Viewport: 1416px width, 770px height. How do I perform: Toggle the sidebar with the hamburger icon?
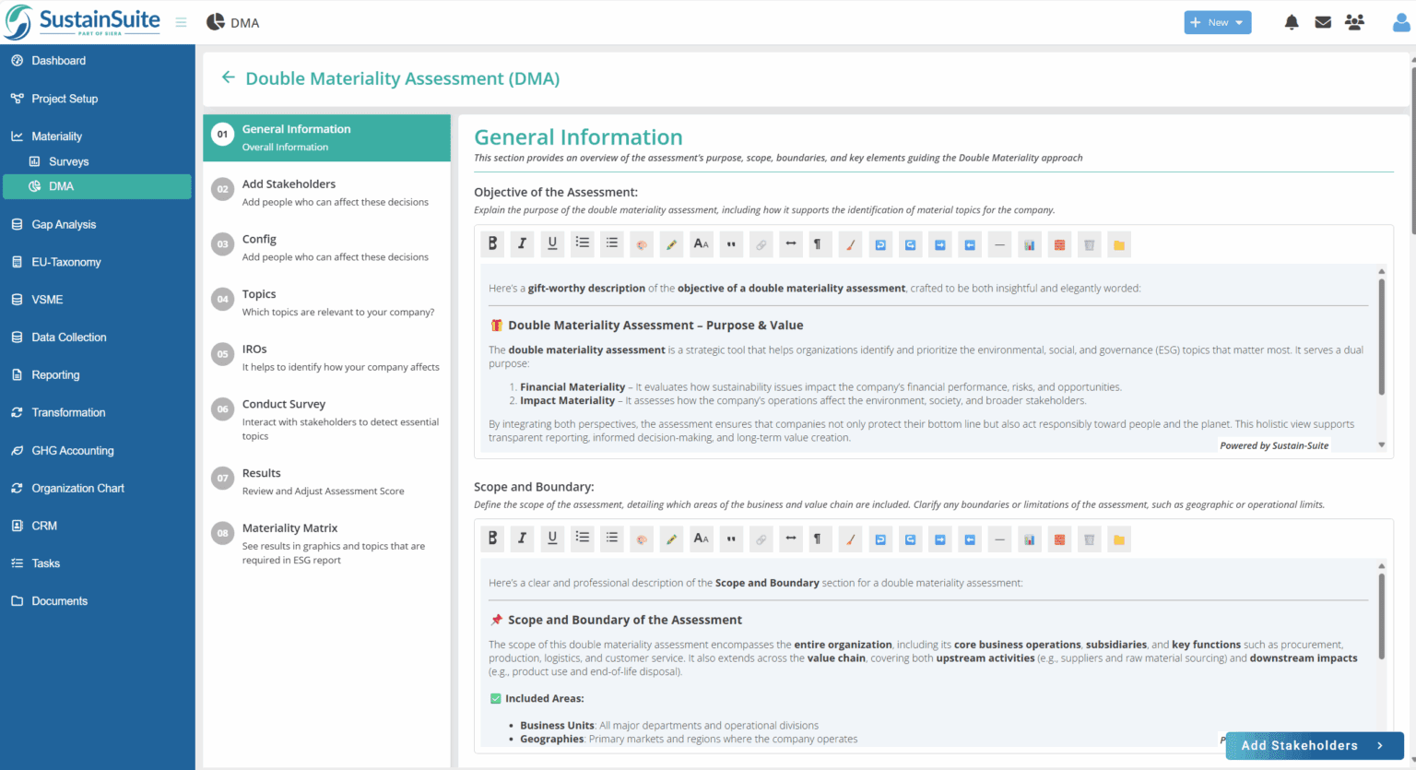coord(181,22)
